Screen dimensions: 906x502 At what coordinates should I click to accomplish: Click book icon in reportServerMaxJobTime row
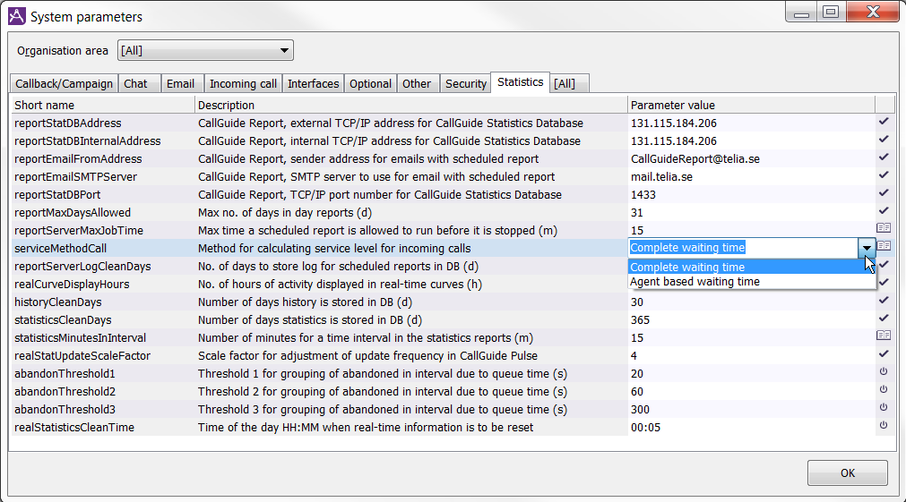coord(884,229)
